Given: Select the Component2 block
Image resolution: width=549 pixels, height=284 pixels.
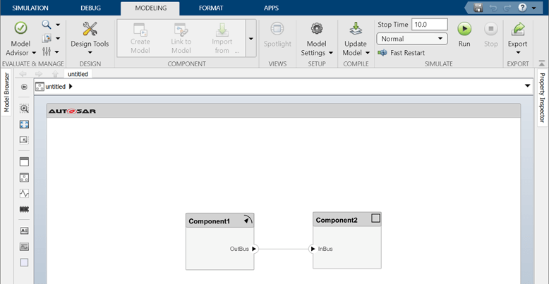Looking at the screenshot, I should tap(347, 240).
